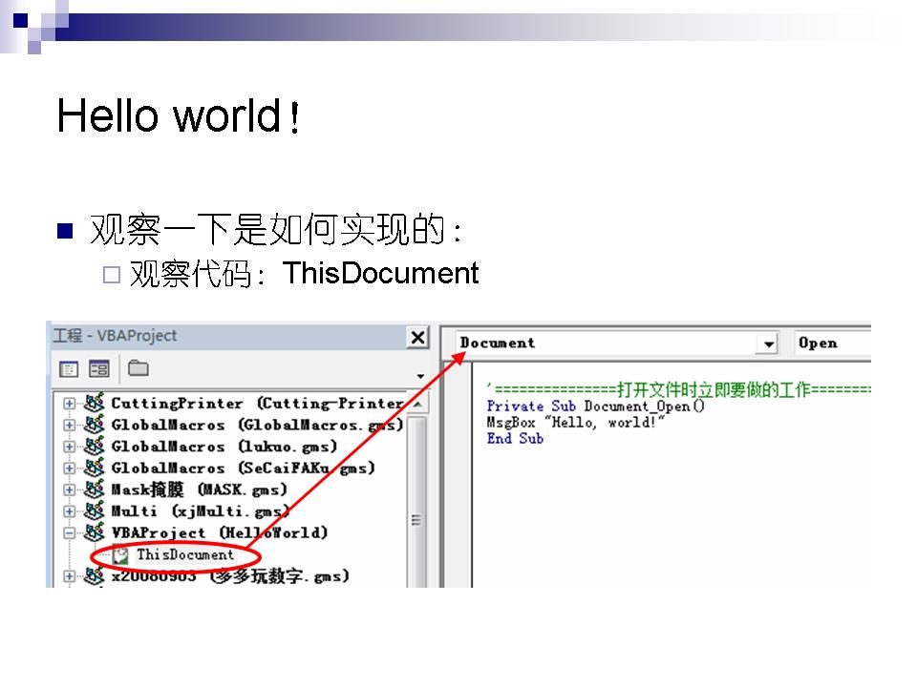Select Multi (xjMulti.gms) tree label
This screenshot has width=917, height=687.
(x=200, y=511)
